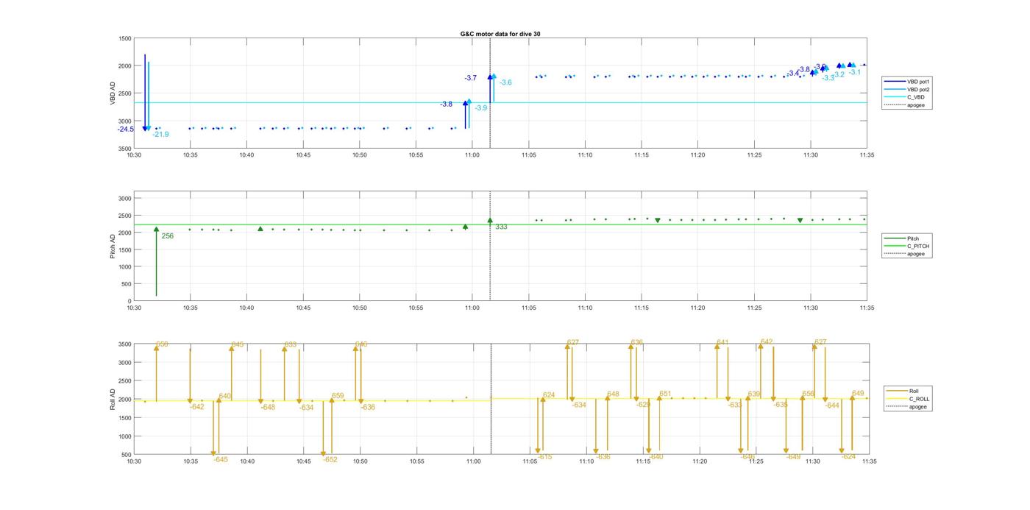The height and width of the screenshot is (510, 1030).
Task: Click the '-642' roll data label
Action: (196, 407)
